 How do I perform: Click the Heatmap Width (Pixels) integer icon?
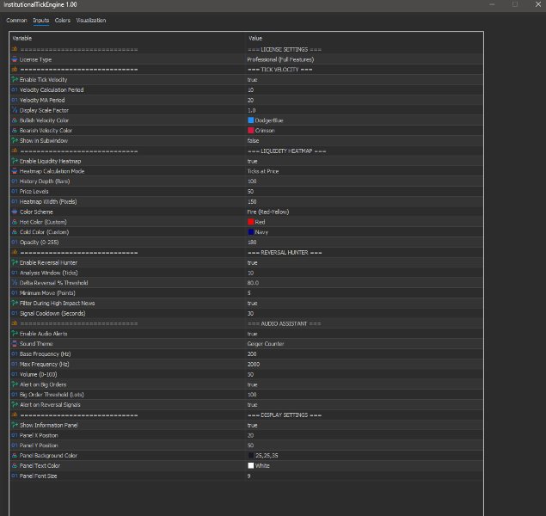coord(15,201)
